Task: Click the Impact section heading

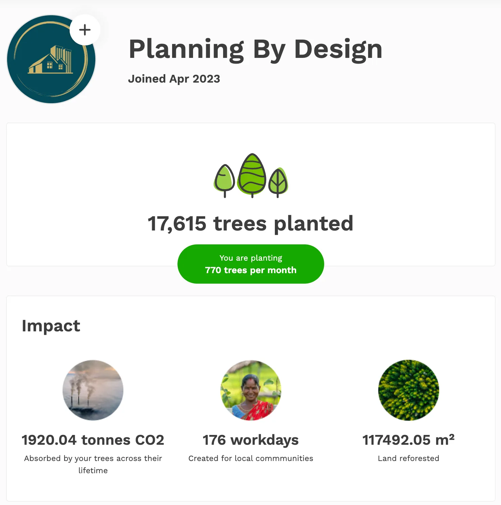Action: [51, 326]
